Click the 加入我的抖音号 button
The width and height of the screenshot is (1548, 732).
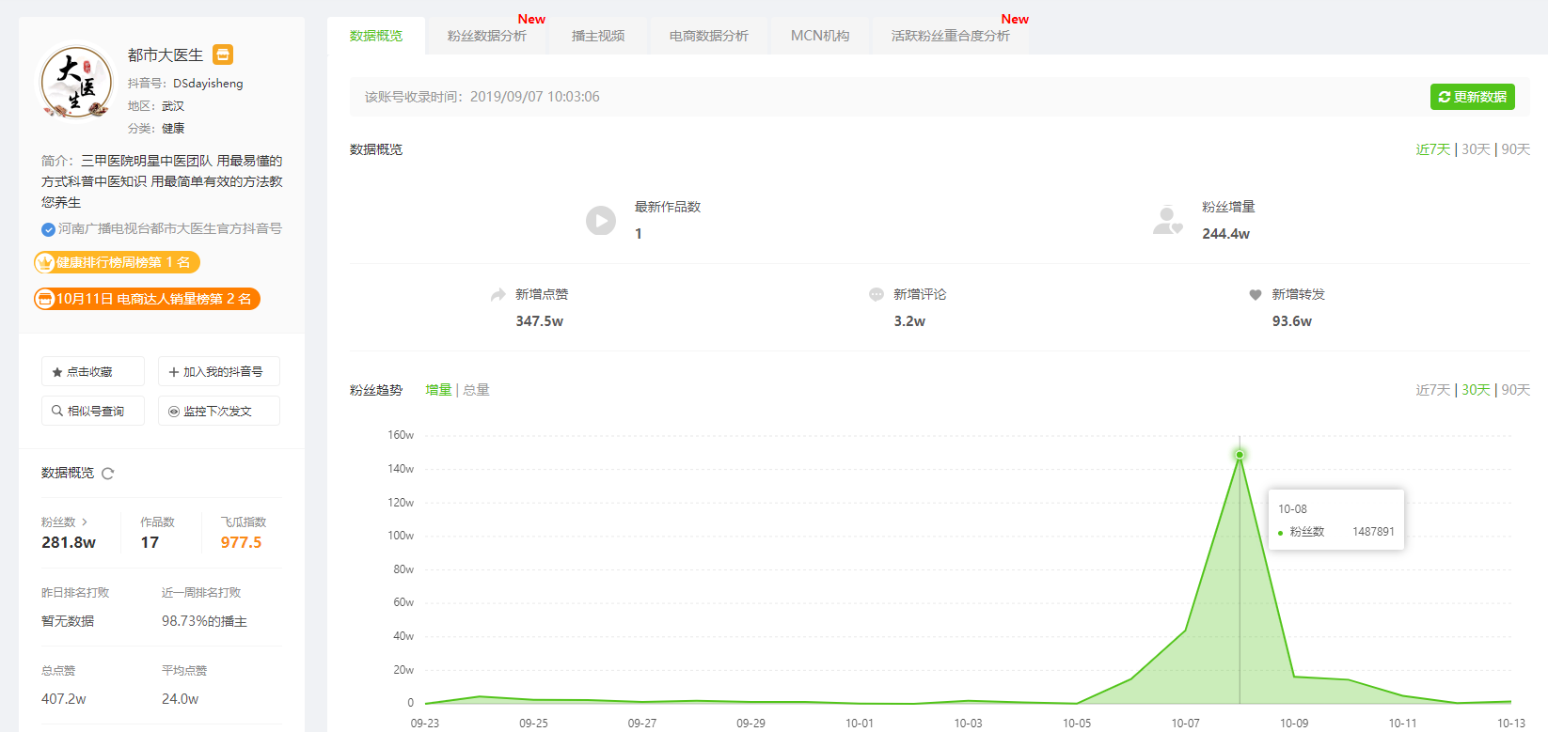point(219,372)
